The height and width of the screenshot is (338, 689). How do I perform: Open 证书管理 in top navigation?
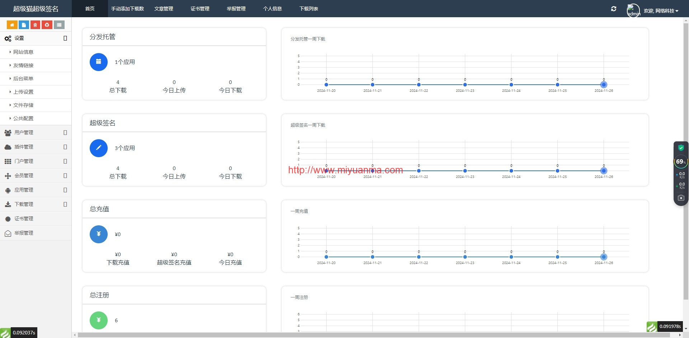click(x=200, y=9)
